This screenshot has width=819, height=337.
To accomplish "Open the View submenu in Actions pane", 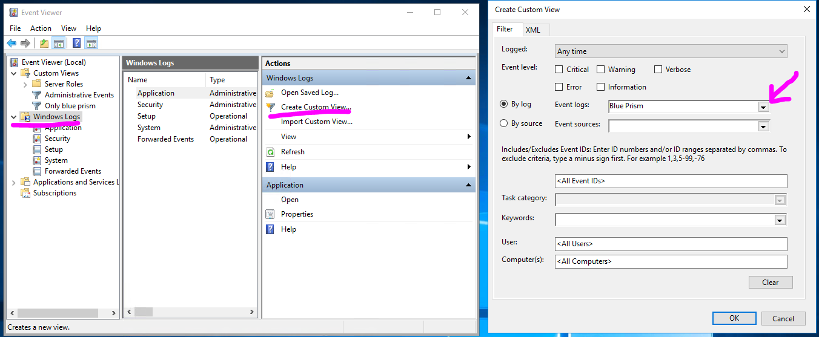I will 369,137.
